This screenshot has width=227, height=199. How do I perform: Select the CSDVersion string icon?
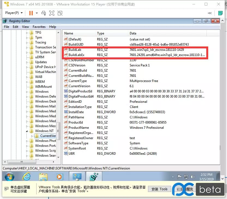coord(66,65)
